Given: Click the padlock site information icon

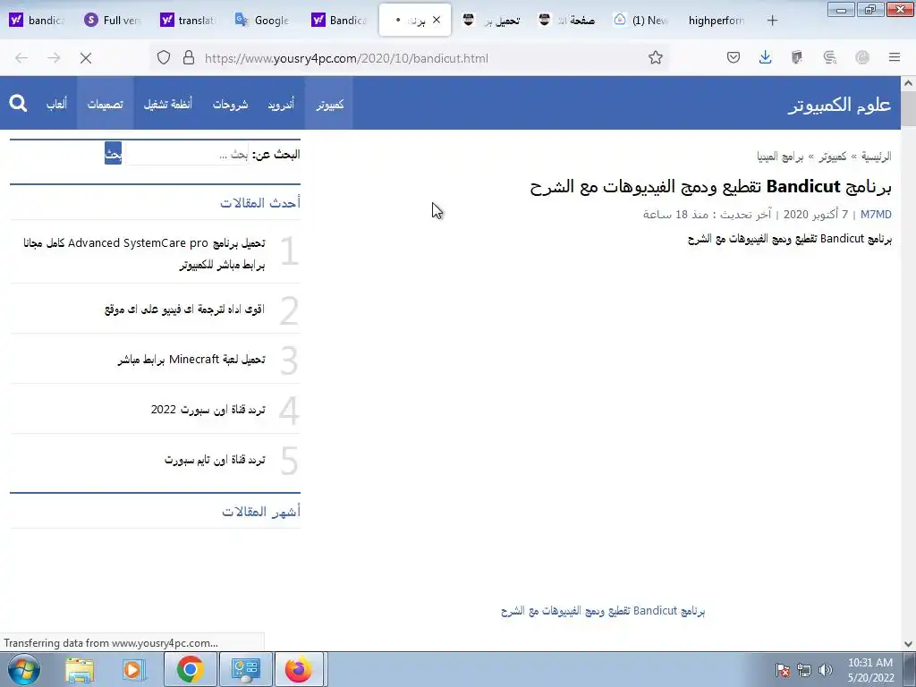Looking at the screenshot, I should tap(189, 57).
